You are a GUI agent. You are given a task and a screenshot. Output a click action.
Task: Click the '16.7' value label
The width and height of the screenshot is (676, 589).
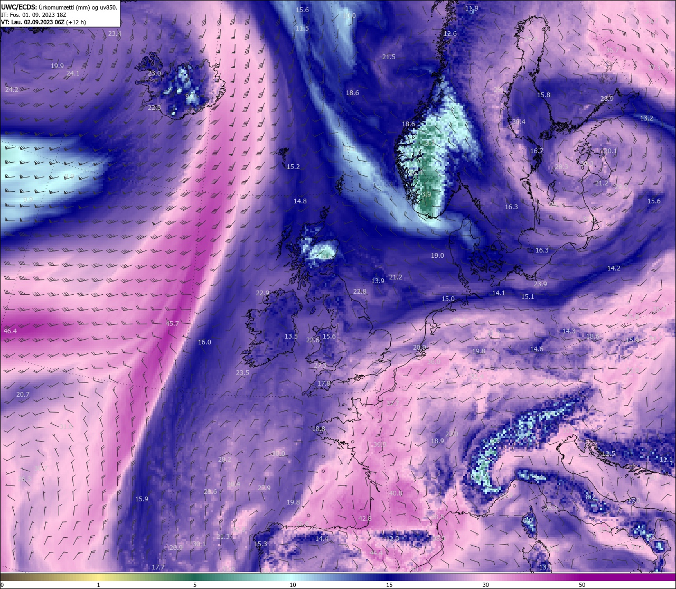[x=537, y=151]
